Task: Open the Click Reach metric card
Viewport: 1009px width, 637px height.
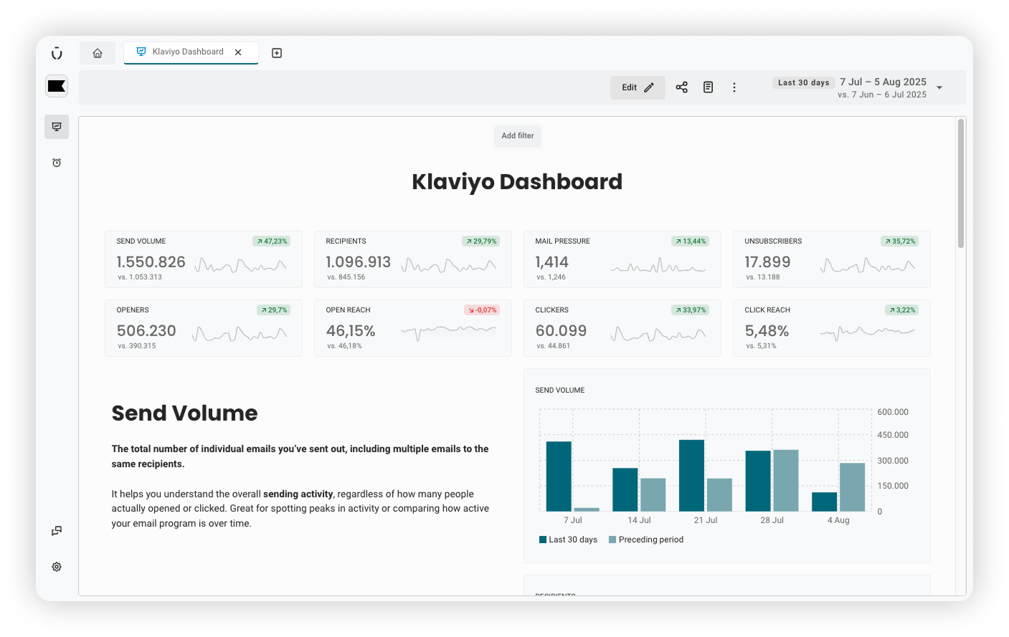Action: pos(832,328)
